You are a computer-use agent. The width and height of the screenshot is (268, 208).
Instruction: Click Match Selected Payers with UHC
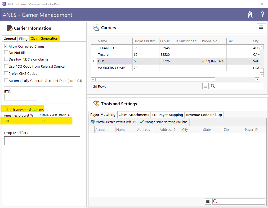click(x=114, y=122)
